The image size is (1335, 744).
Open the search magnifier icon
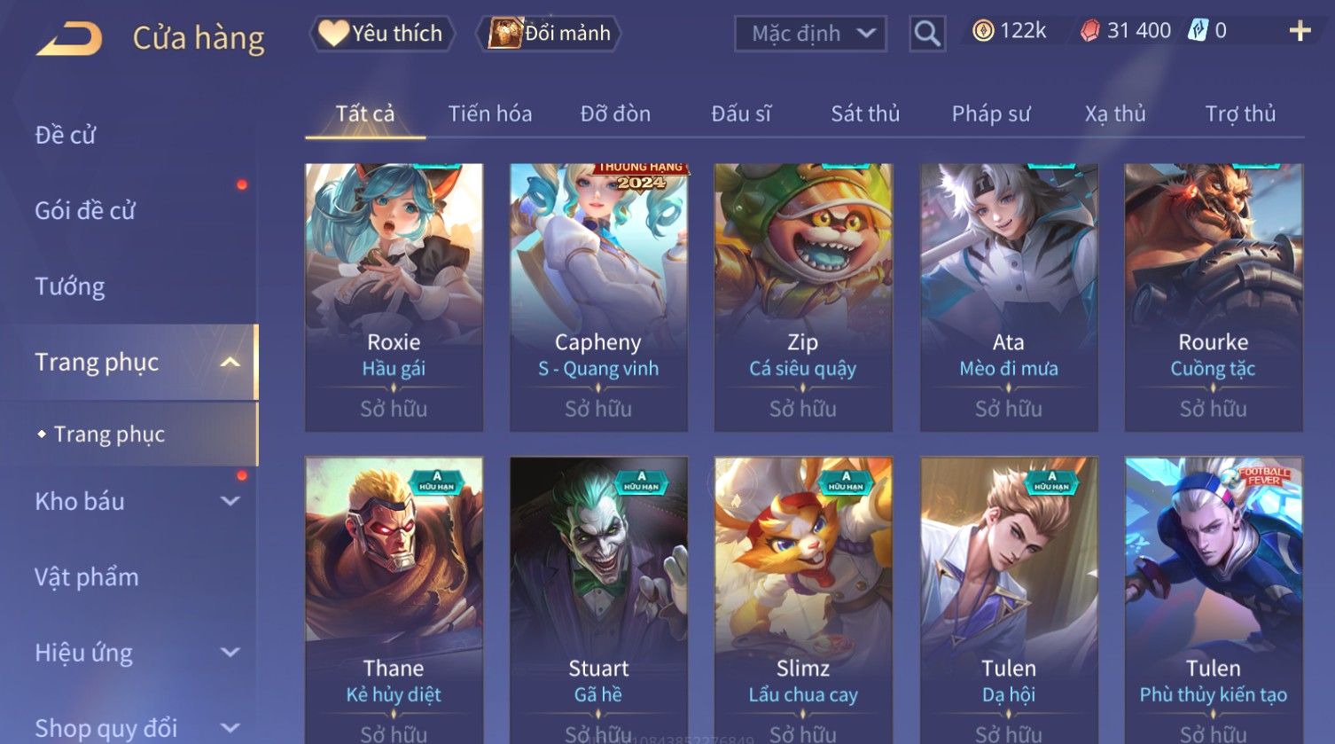coord(927,34)
